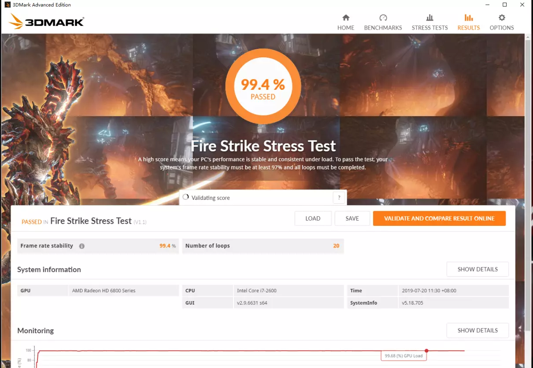Click the '2019-07-20 11:30 +08:00' time value
This screenshot has height=368, width=533.
429,291
